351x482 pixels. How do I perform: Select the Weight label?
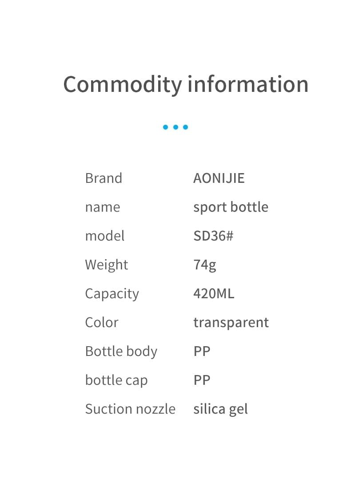107,265
